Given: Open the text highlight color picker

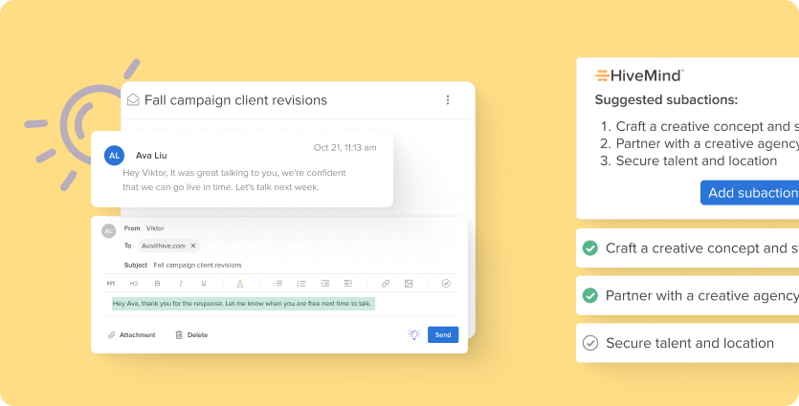Looking at the screenshot, I should click(240, 284).
